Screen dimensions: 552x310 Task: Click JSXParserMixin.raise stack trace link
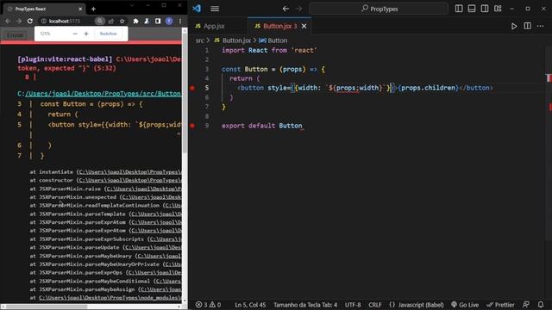pyautogui.click(x=144, y=189)
